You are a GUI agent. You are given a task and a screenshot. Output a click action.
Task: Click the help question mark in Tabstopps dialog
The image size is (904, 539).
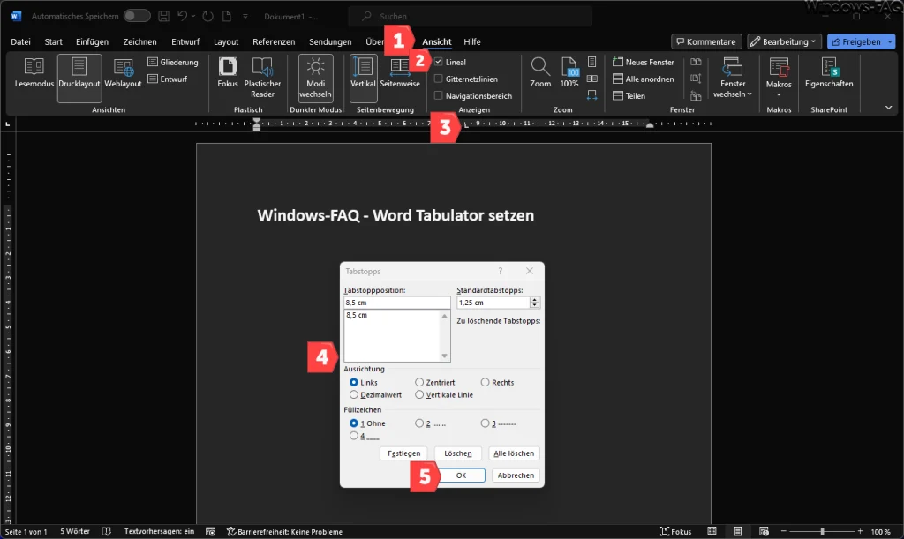[x=501, y=271]
